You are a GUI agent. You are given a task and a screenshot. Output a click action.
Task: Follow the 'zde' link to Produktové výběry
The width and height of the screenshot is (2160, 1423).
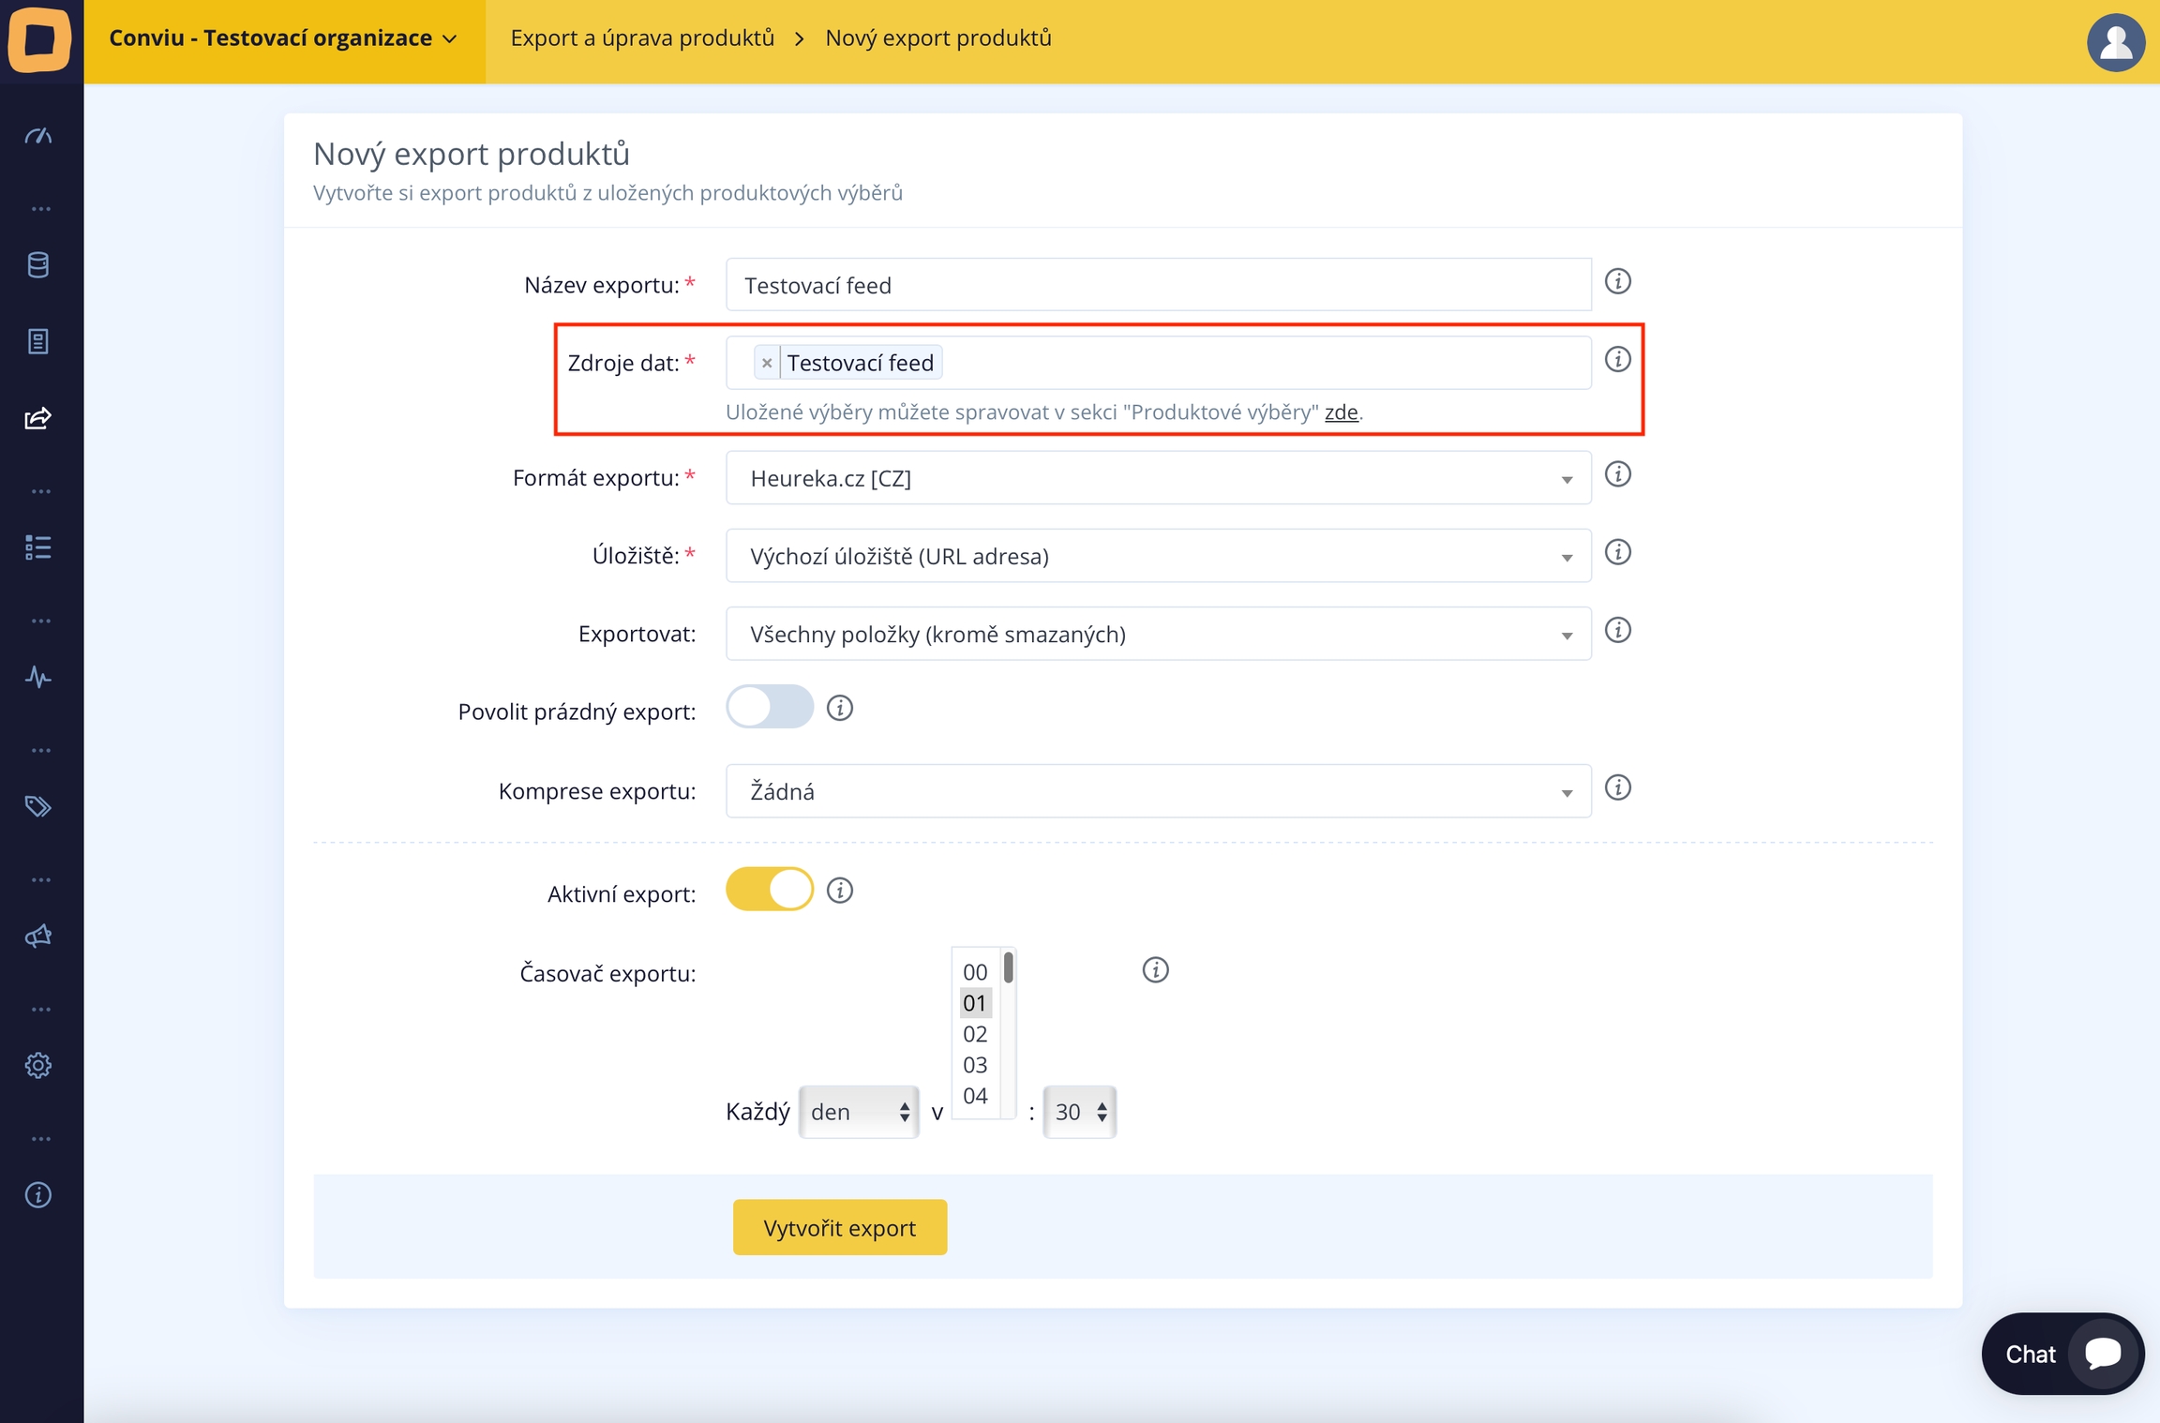tap(1341, 412)
